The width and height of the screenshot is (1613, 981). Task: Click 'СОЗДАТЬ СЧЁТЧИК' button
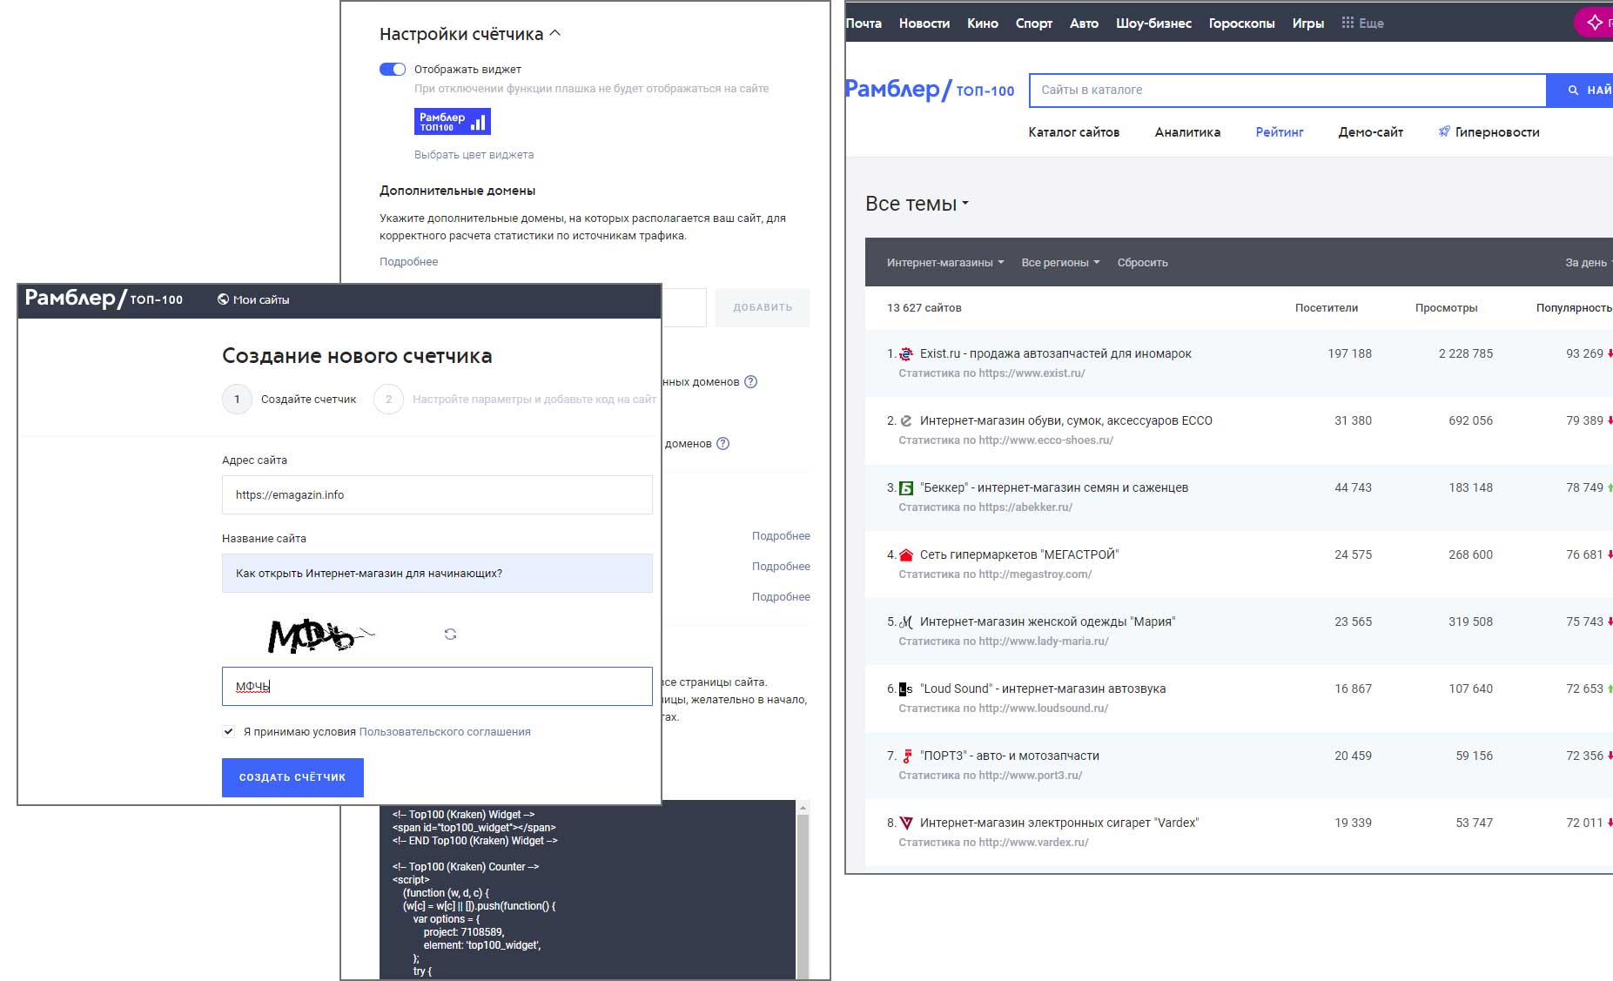click(292, 777)
